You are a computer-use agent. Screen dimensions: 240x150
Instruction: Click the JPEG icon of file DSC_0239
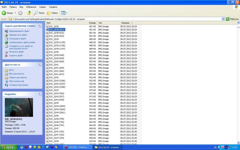click(47, 39)
